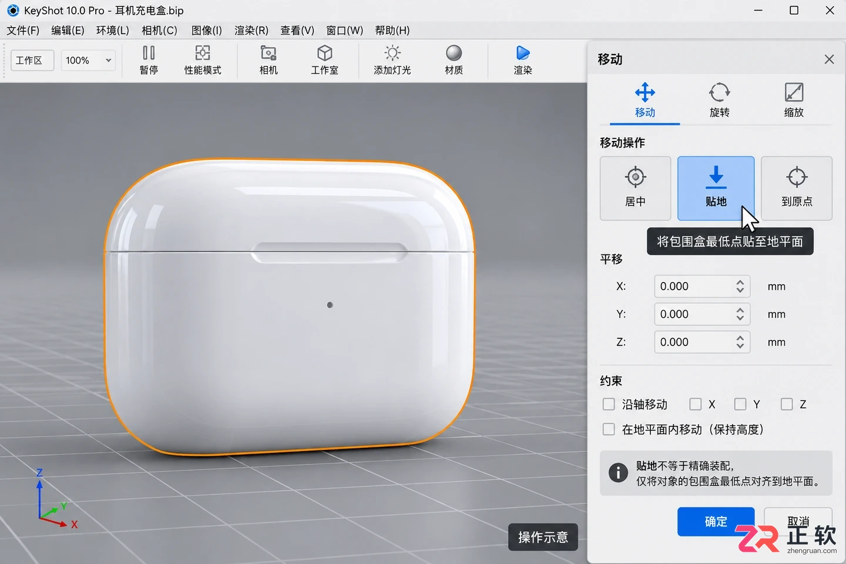Confirm with the 确定 button

point(716,521)
